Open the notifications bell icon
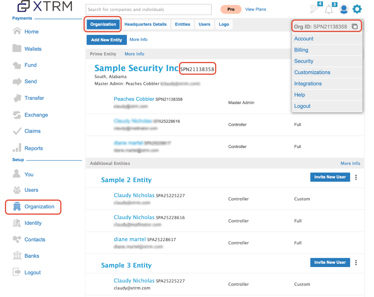The height and width of the screenshot is (297, 374). pos(329,9)
